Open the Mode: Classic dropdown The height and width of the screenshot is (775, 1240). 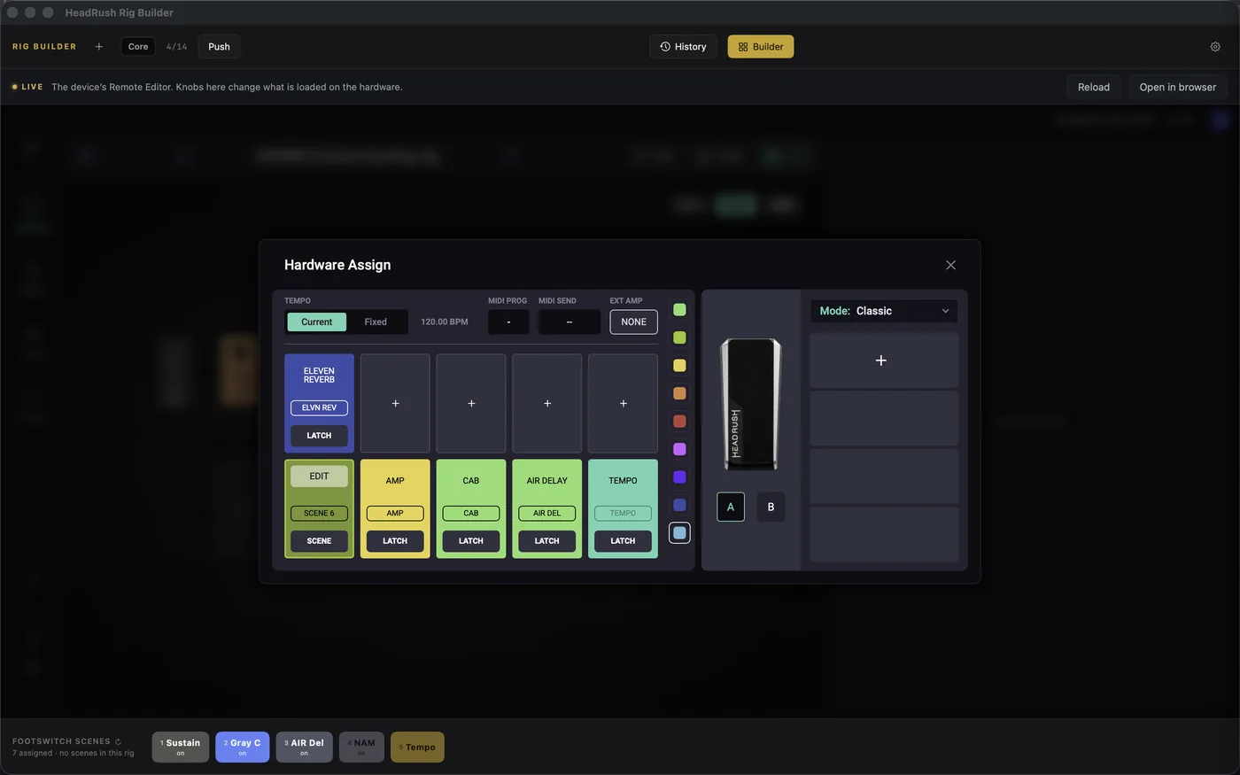884,311
